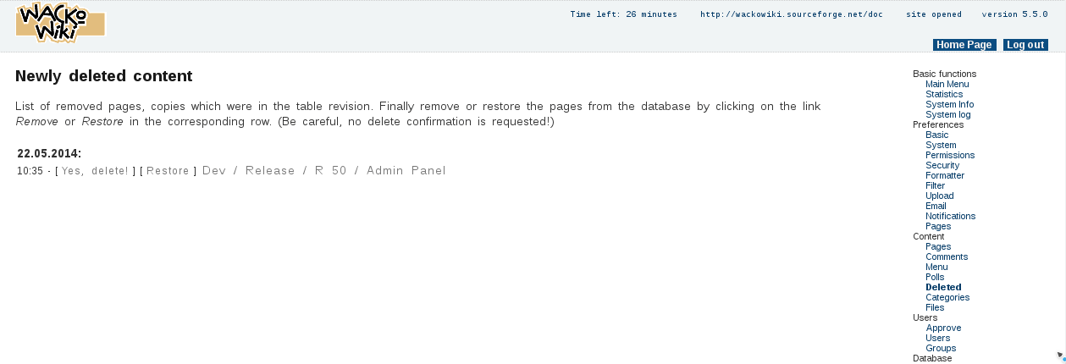
Task: Select Groups under Users
Action: [940, 348]
